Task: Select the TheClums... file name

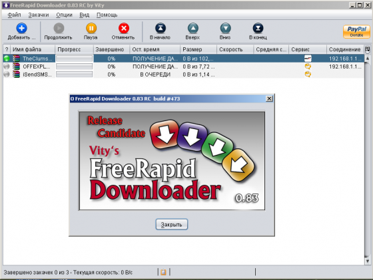Action: 37,59
